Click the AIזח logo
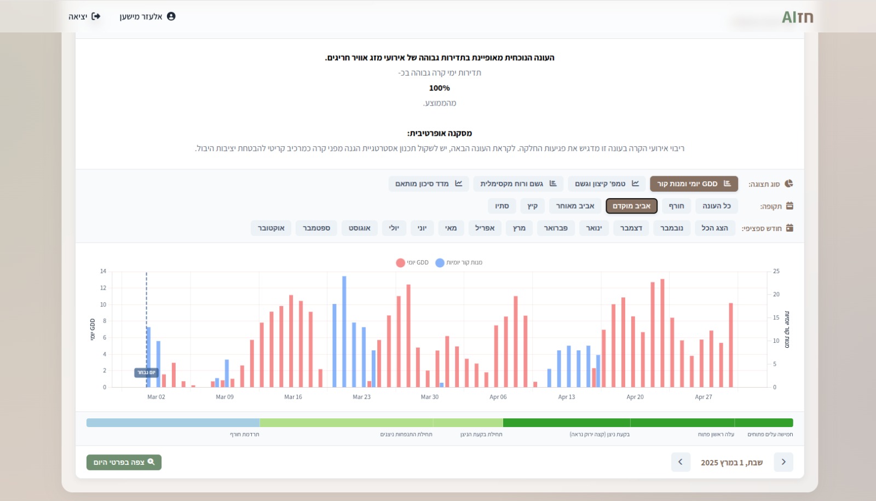This screenshot has width=876, height=501. 797,18
